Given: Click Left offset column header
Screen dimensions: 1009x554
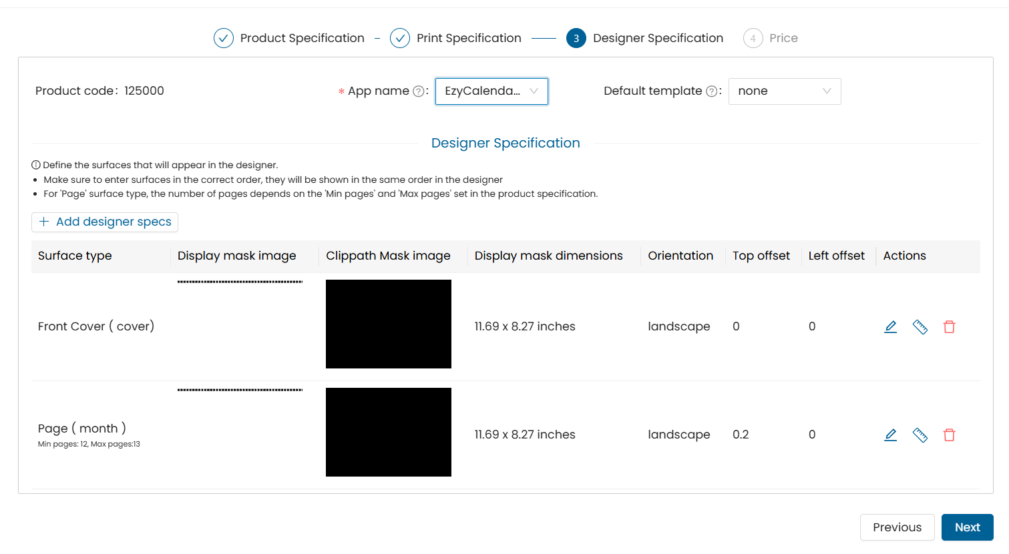Looking at the screenshot, I should (837, 256).
